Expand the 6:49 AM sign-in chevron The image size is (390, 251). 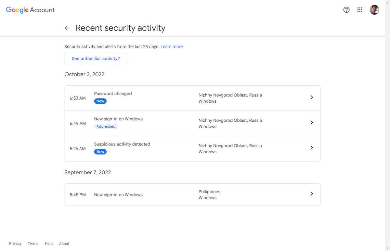tap(312, 122)
